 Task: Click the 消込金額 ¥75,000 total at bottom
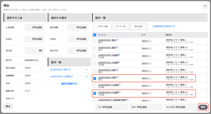(180, 107)
